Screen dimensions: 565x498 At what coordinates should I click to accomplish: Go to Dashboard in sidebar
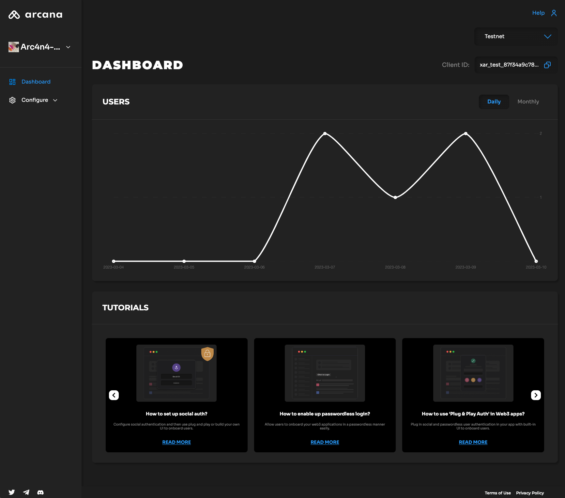[x=36, y=82]
